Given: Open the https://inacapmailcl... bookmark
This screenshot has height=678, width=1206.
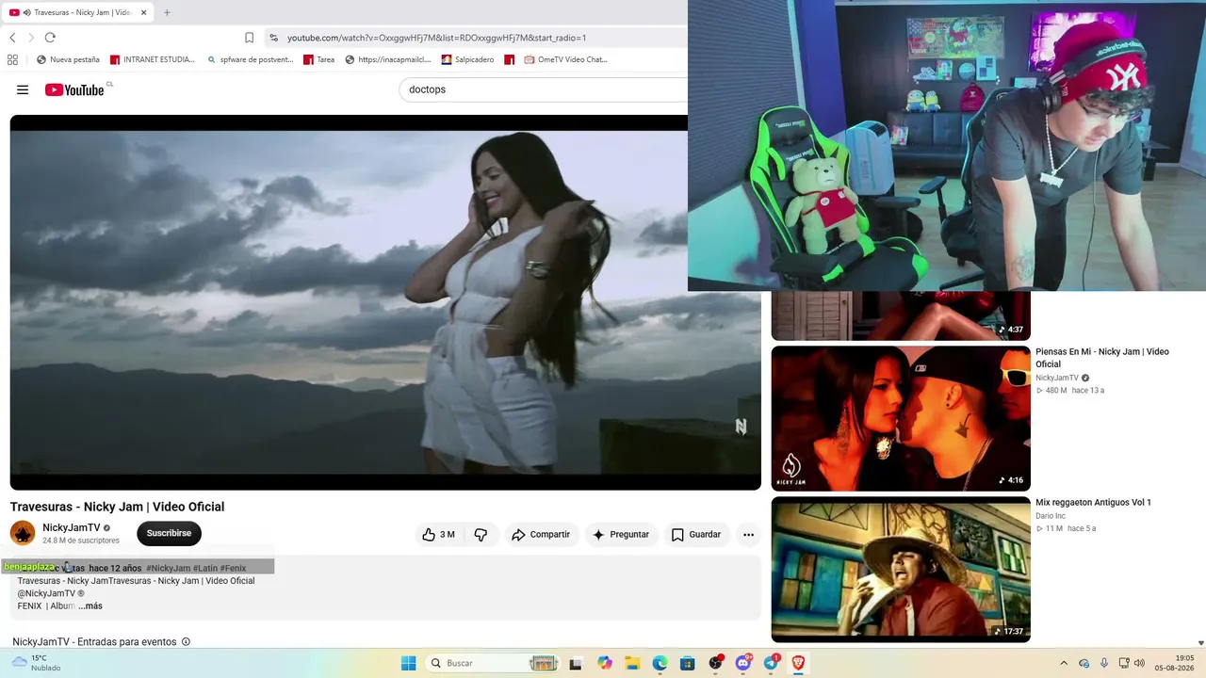Looking at the screenshot, I should pos(388,59).
